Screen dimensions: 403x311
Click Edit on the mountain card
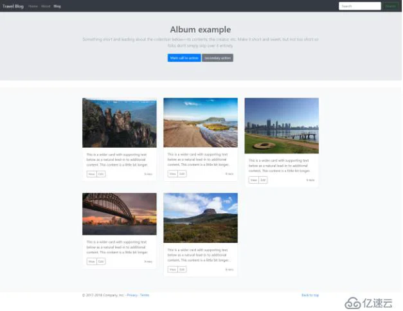[x=183, y=269]
